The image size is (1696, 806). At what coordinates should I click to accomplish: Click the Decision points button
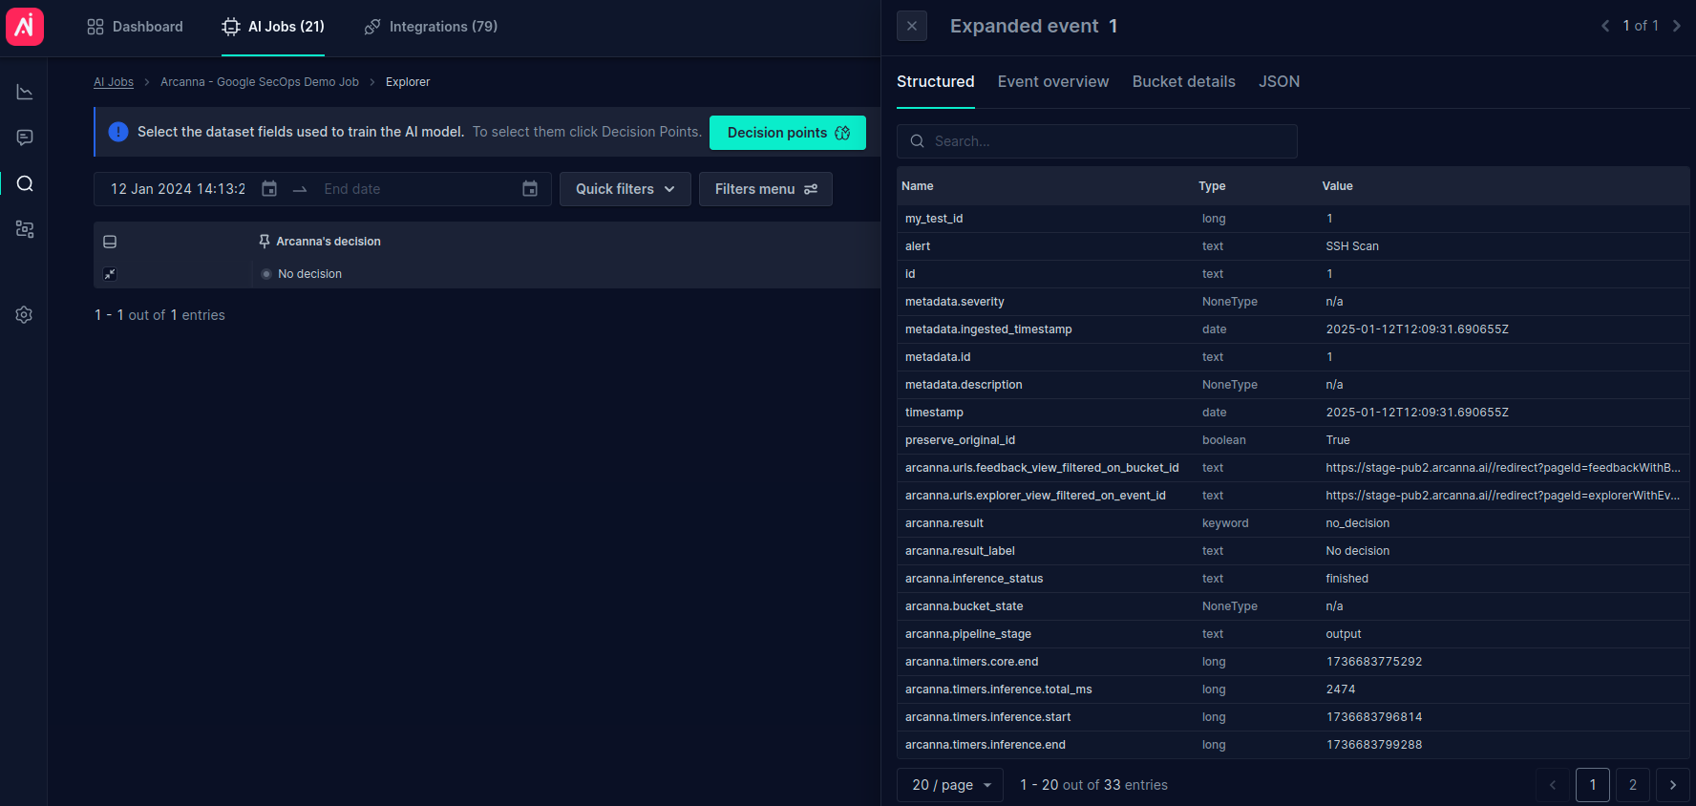point(788,133)
